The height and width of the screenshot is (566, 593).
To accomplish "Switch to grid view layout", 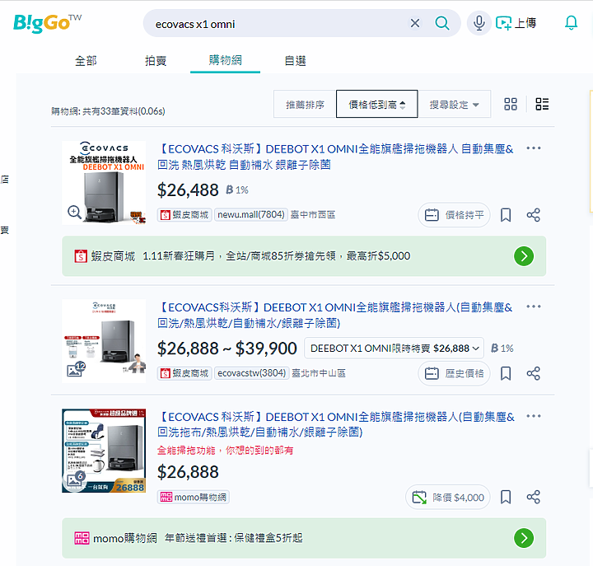I will [x=510, y=104].
